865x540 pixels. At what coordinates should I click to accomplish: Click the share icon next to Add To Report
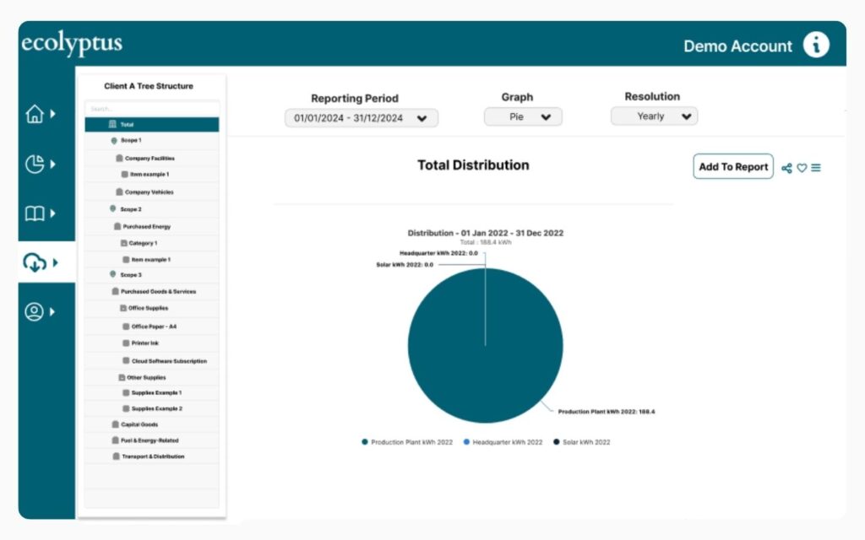click(x=786, y=168)
